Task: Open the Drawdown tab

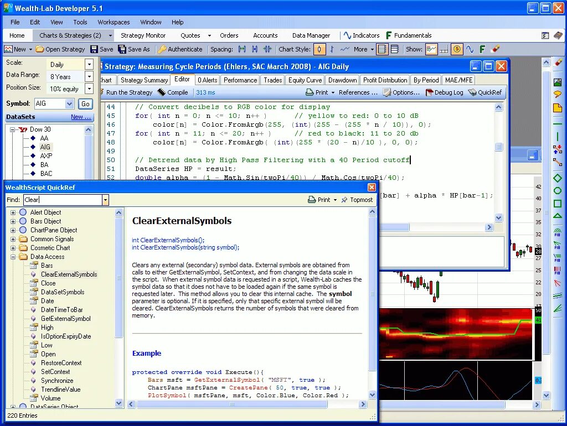Action: click(x=342, y=80)
